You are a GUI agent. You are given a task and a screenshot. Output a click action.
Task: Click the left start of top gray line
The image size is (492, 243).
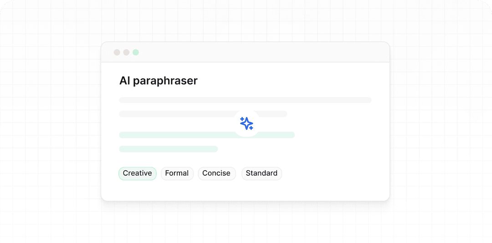click(123, 100)
